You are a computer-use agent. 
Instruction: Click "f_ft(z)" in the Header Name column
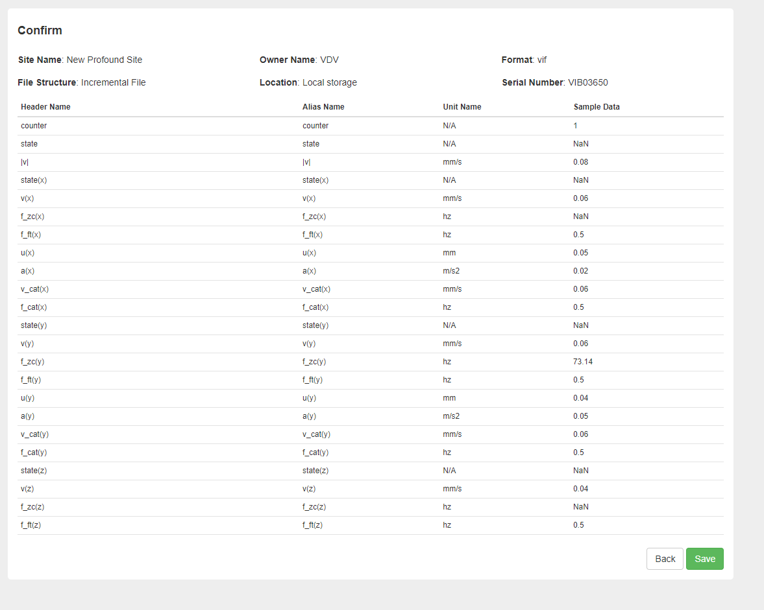coord(31,525)
